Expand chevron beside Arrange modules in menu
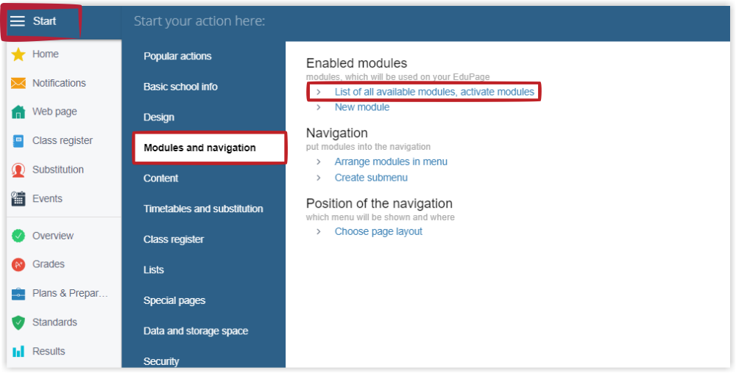Screen dimensions: 736x373 (x=319, y=162)
